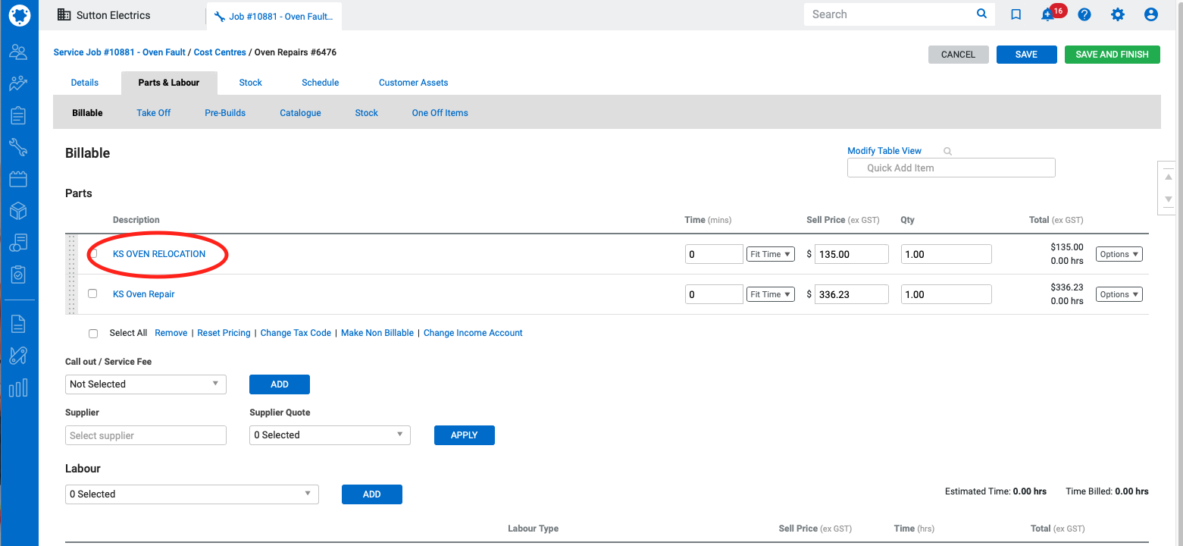Open the Catalogue sub-tab

[x=300, y=113]
